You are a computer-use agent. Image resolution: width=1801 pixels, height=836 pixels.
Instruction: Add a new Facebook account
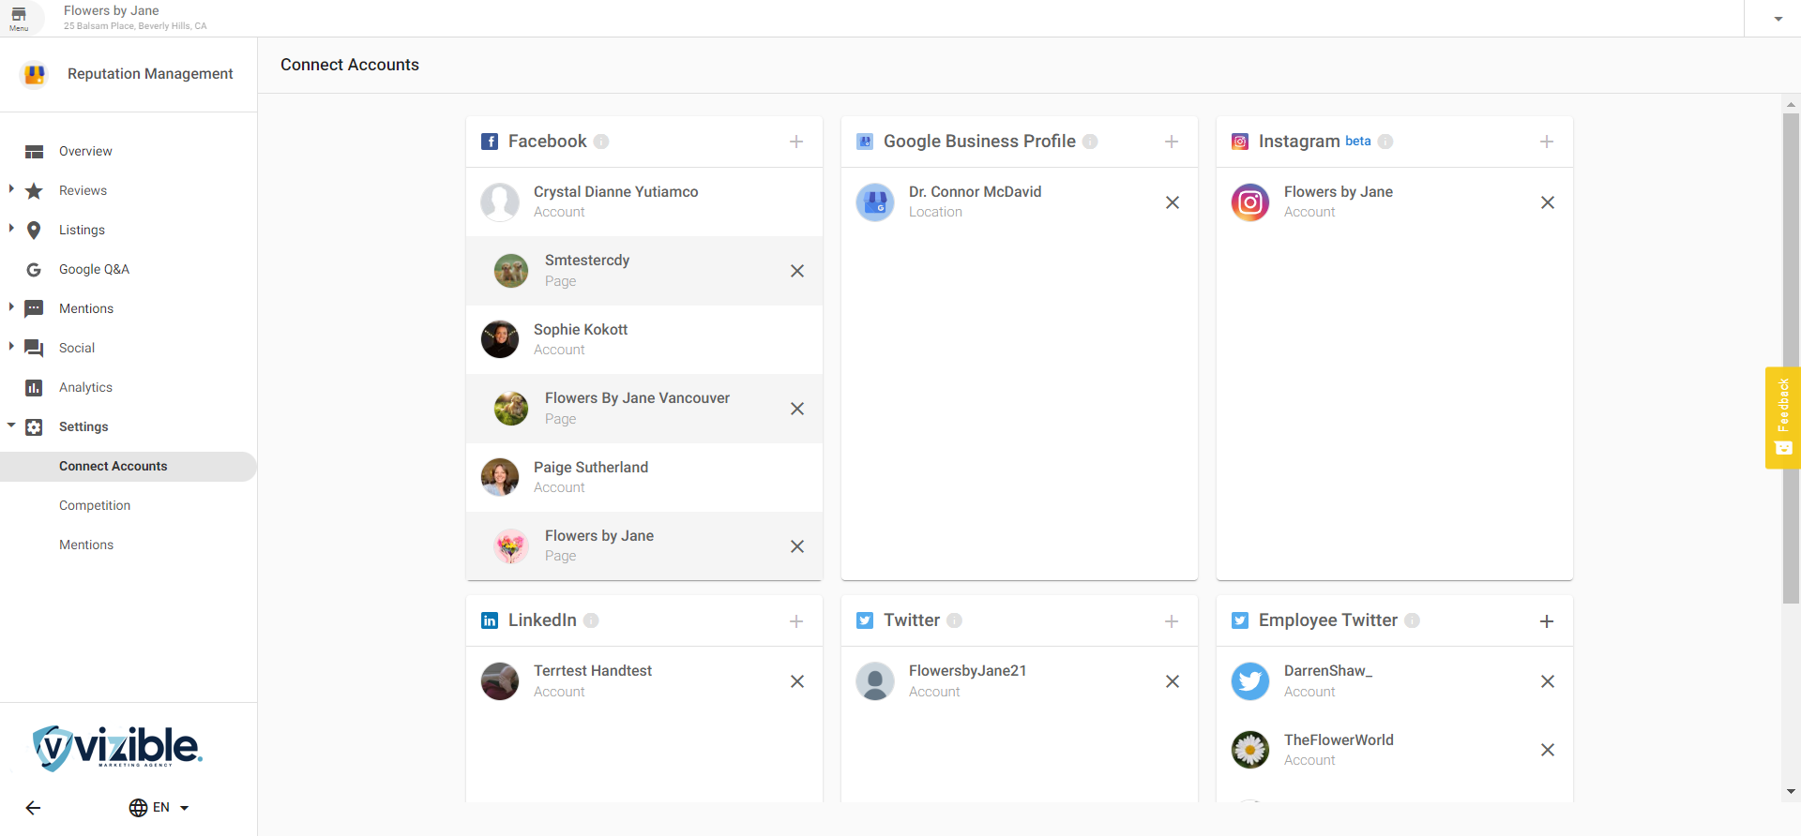(x=796, y=142)
